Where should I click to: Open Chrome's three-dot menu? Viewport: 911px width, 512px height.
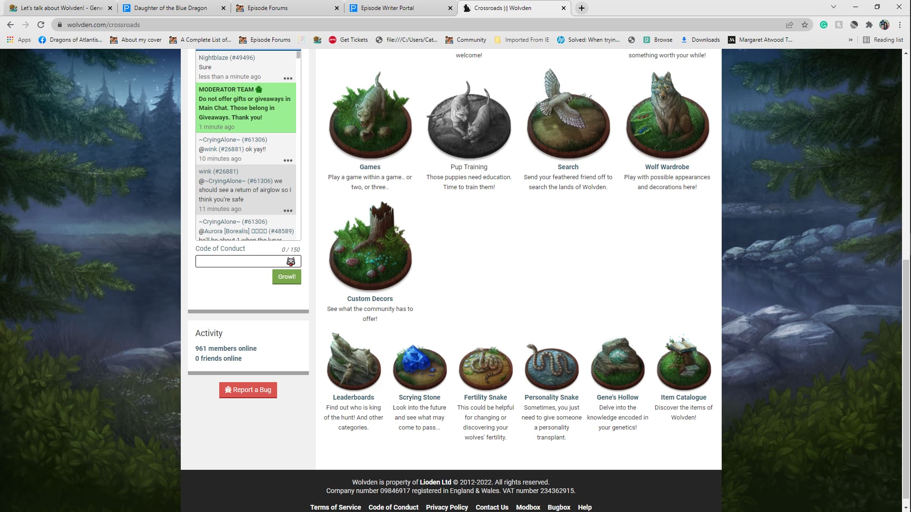pos(900,25)
